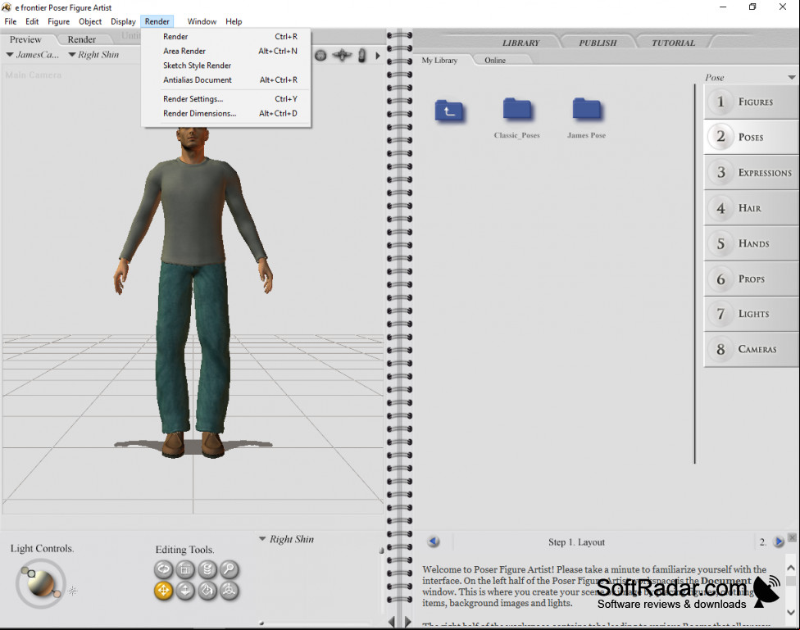
Task: Click the hand camera control icon
Action: click(x=361, y=55)
